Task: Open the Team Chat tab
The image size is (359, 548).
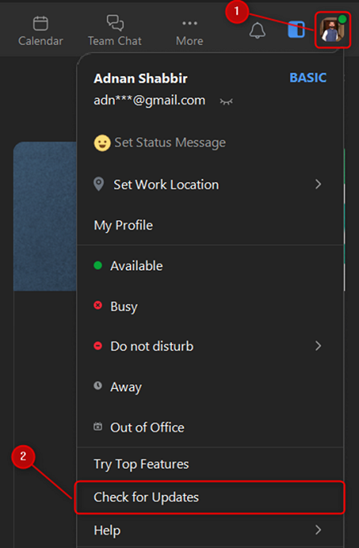Action: pyautogui.click(x=115, y=31)
